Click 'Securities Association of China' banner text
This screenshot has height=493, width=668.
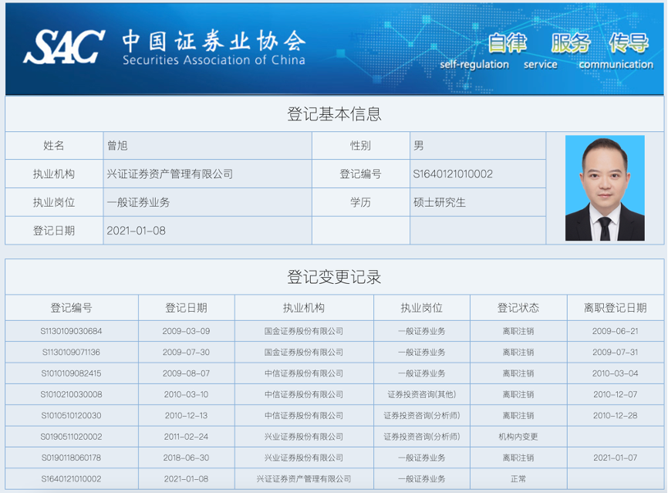(x=214, y=60)
